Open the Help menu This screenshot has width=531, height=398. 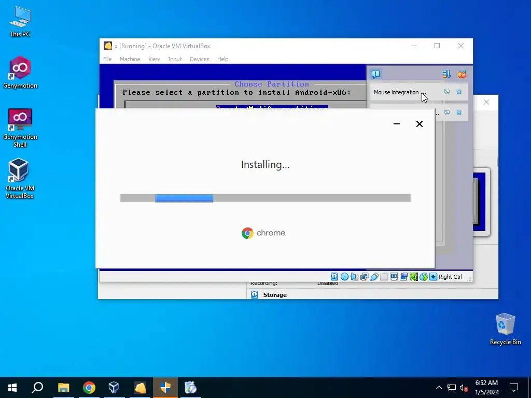223,59
